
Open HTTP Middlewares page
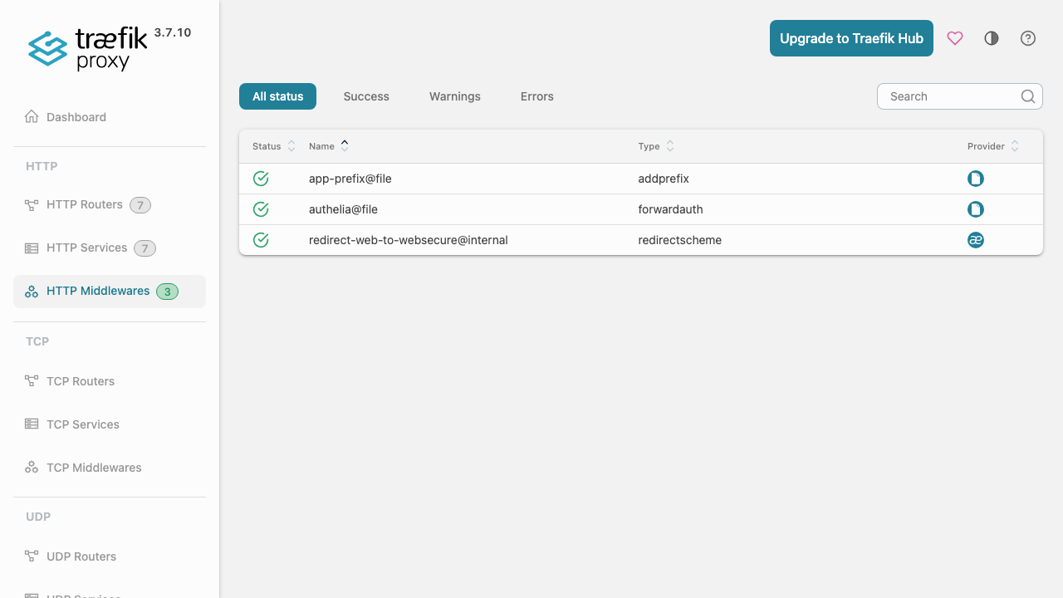click(110, 292)
